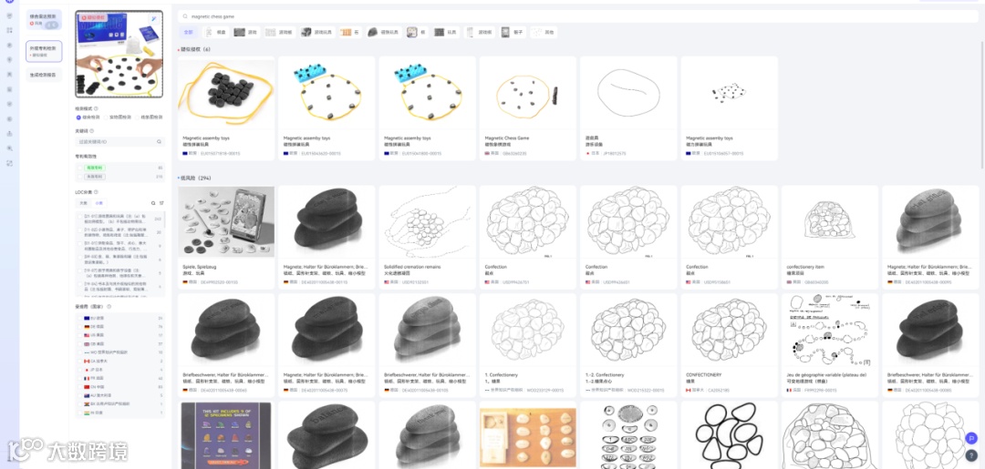
Task: Click the 疑似侵权 badge on uploaded image
Action: (92, 17)
